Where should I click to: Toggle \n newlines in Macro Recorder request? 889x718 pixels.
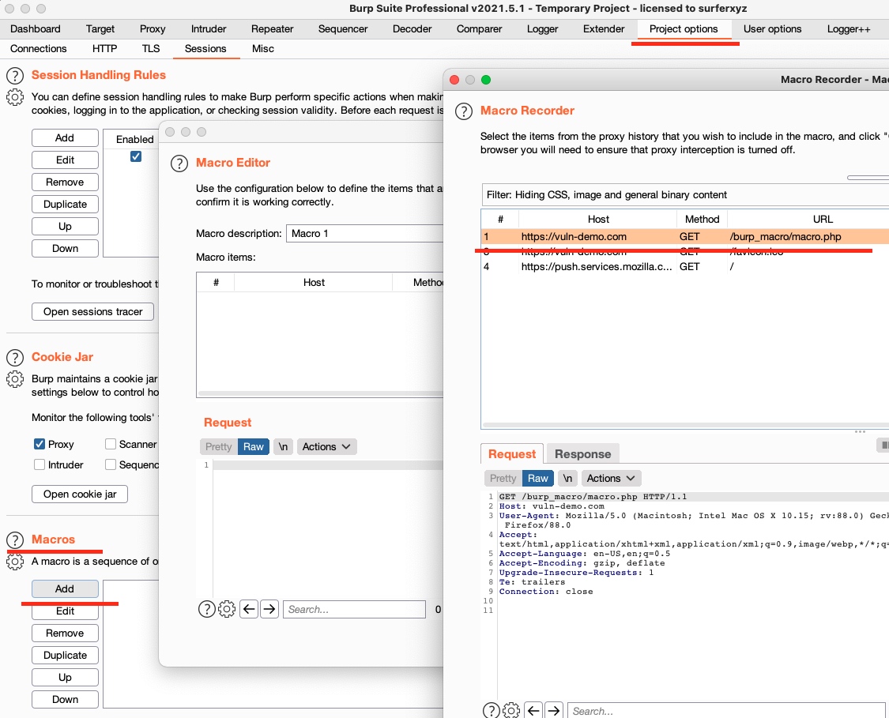pyautogui.click(x=567, y=479)
